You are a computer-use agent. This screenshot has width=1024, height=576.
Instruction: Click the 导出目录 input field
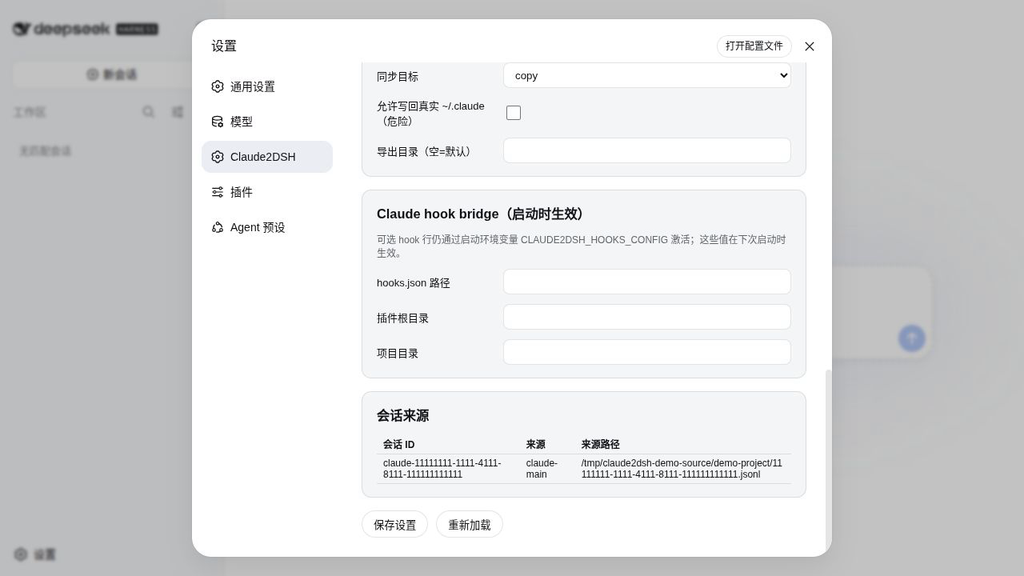click(x=647, y=150)
